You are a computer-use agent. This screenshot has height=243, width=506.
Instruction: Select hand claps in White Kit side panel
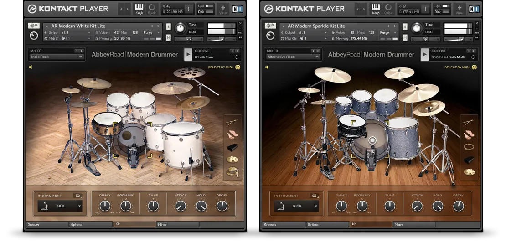point(232,134)
